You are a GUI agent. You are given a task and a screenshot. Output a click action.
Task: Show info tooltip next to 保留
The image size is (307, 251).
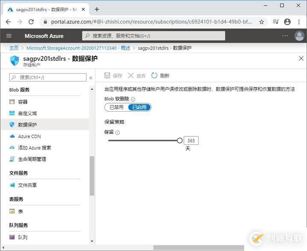pos(118,133)
